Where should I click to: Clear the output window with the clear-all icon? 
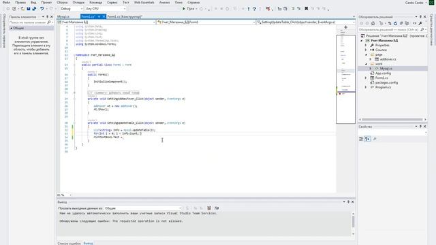click(209, 208)
